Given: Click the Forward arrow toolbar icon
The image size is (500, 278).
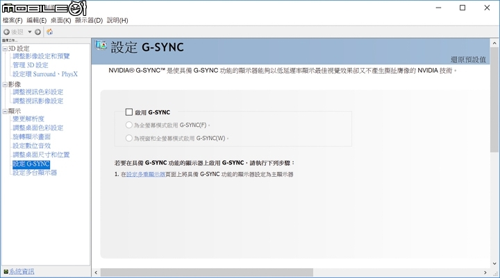Looking at the screenshot, I should [x=37, y=32].
